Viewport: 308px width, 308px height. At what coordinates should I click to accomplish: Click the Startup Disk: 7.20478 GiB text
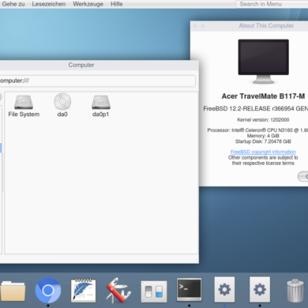tap(263, 141)
